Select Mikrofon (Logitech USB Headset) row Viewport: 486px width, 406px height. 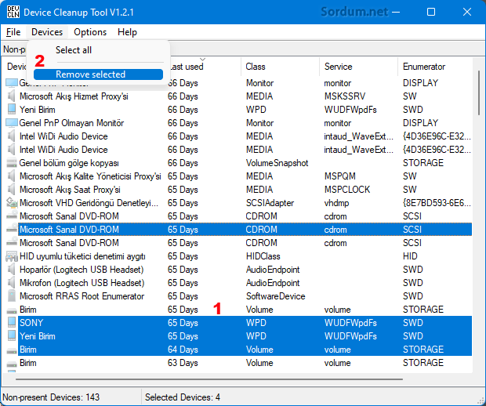point(238,283)
